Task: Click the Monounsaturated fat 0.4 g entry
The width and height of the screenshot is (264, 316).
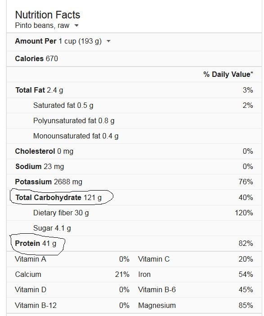Action: coord(76,136)
